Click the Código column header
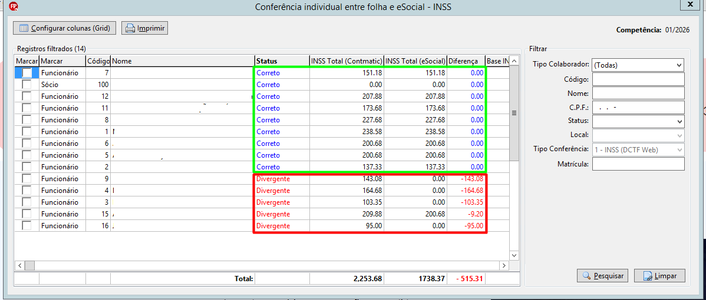Viewport: 706px width, 300px height. coord(98,61)
